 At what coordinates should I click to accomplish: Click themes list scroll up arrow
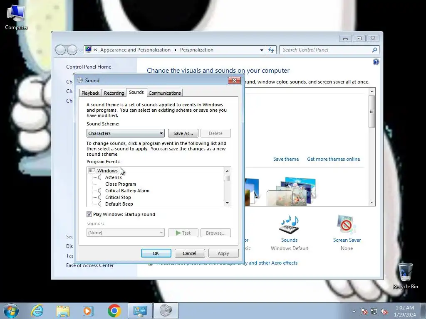[372, 91]
